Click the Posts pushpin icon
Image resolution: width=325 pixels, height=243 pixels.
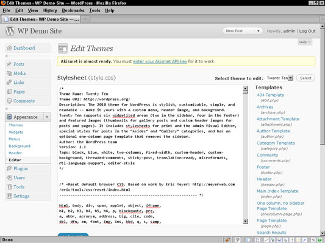click(9, 64)
